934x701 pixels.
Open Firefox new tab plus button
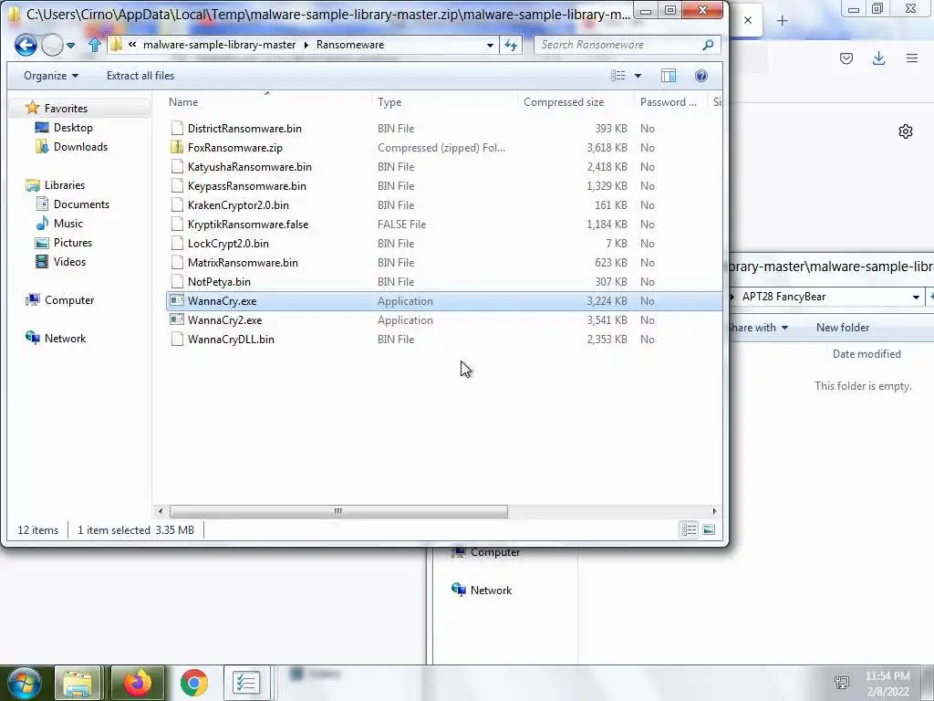782,21
